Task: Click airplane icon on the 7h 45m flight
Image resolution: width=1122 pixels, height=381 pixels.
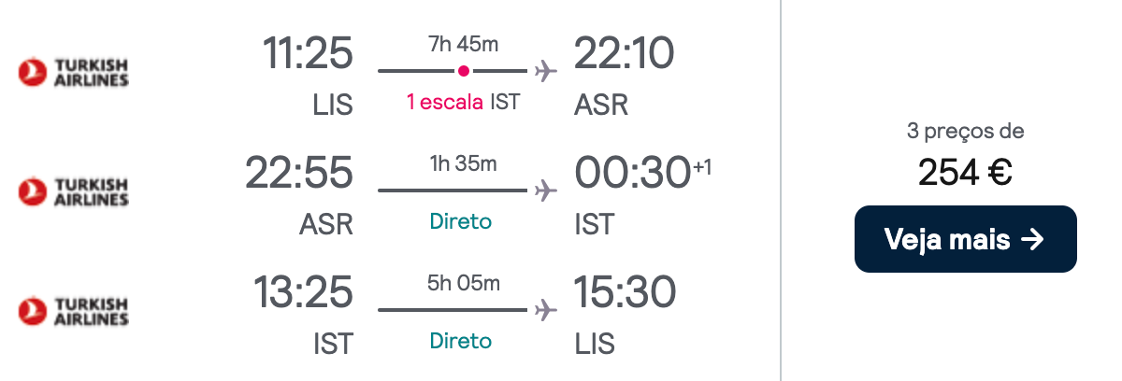Action: click(545, 71)
